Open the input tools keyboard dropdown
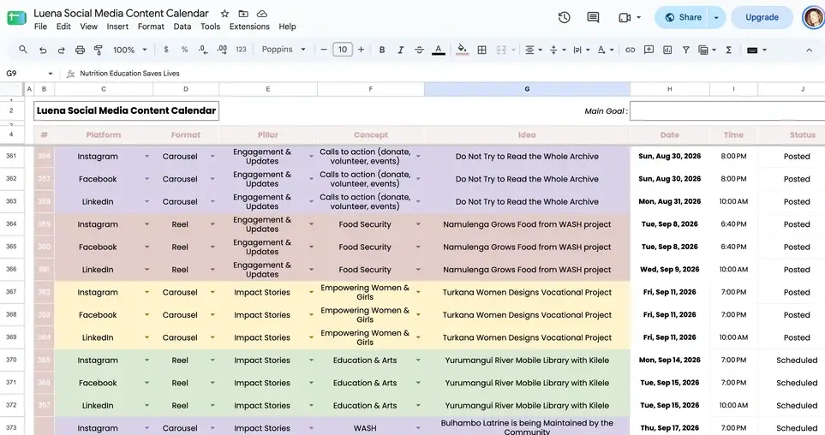This screenshot has width=825, height=435. coord(756,50)
